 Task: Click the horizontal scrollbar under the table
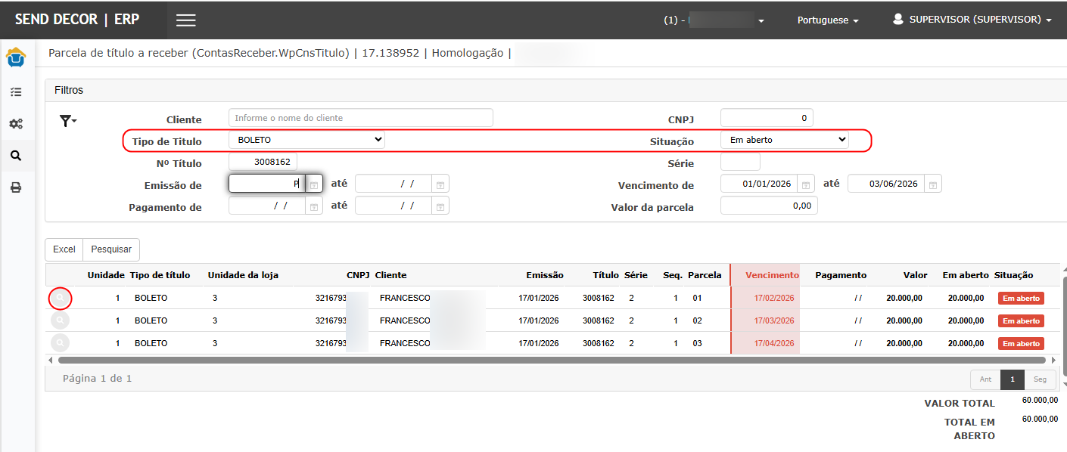point(552,361)
